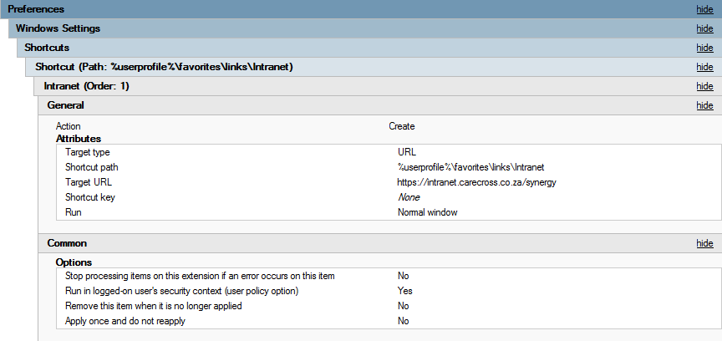Image resolution: width=722 pixels, height=341 pixels.
Task: Select the Target type label
Action: (x=88, y=152)
